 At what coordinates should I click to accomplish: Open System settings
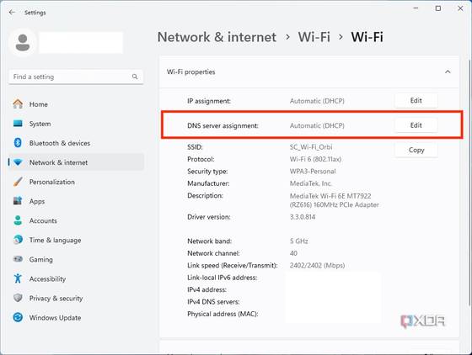(76, 124)
